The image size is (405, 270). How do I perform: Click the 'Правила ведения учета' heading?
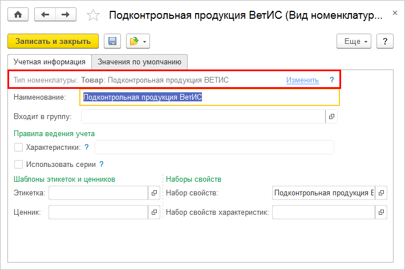point(54,134)
